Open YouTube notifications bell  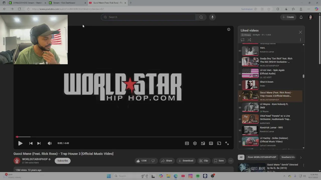(x=301, y=17)
